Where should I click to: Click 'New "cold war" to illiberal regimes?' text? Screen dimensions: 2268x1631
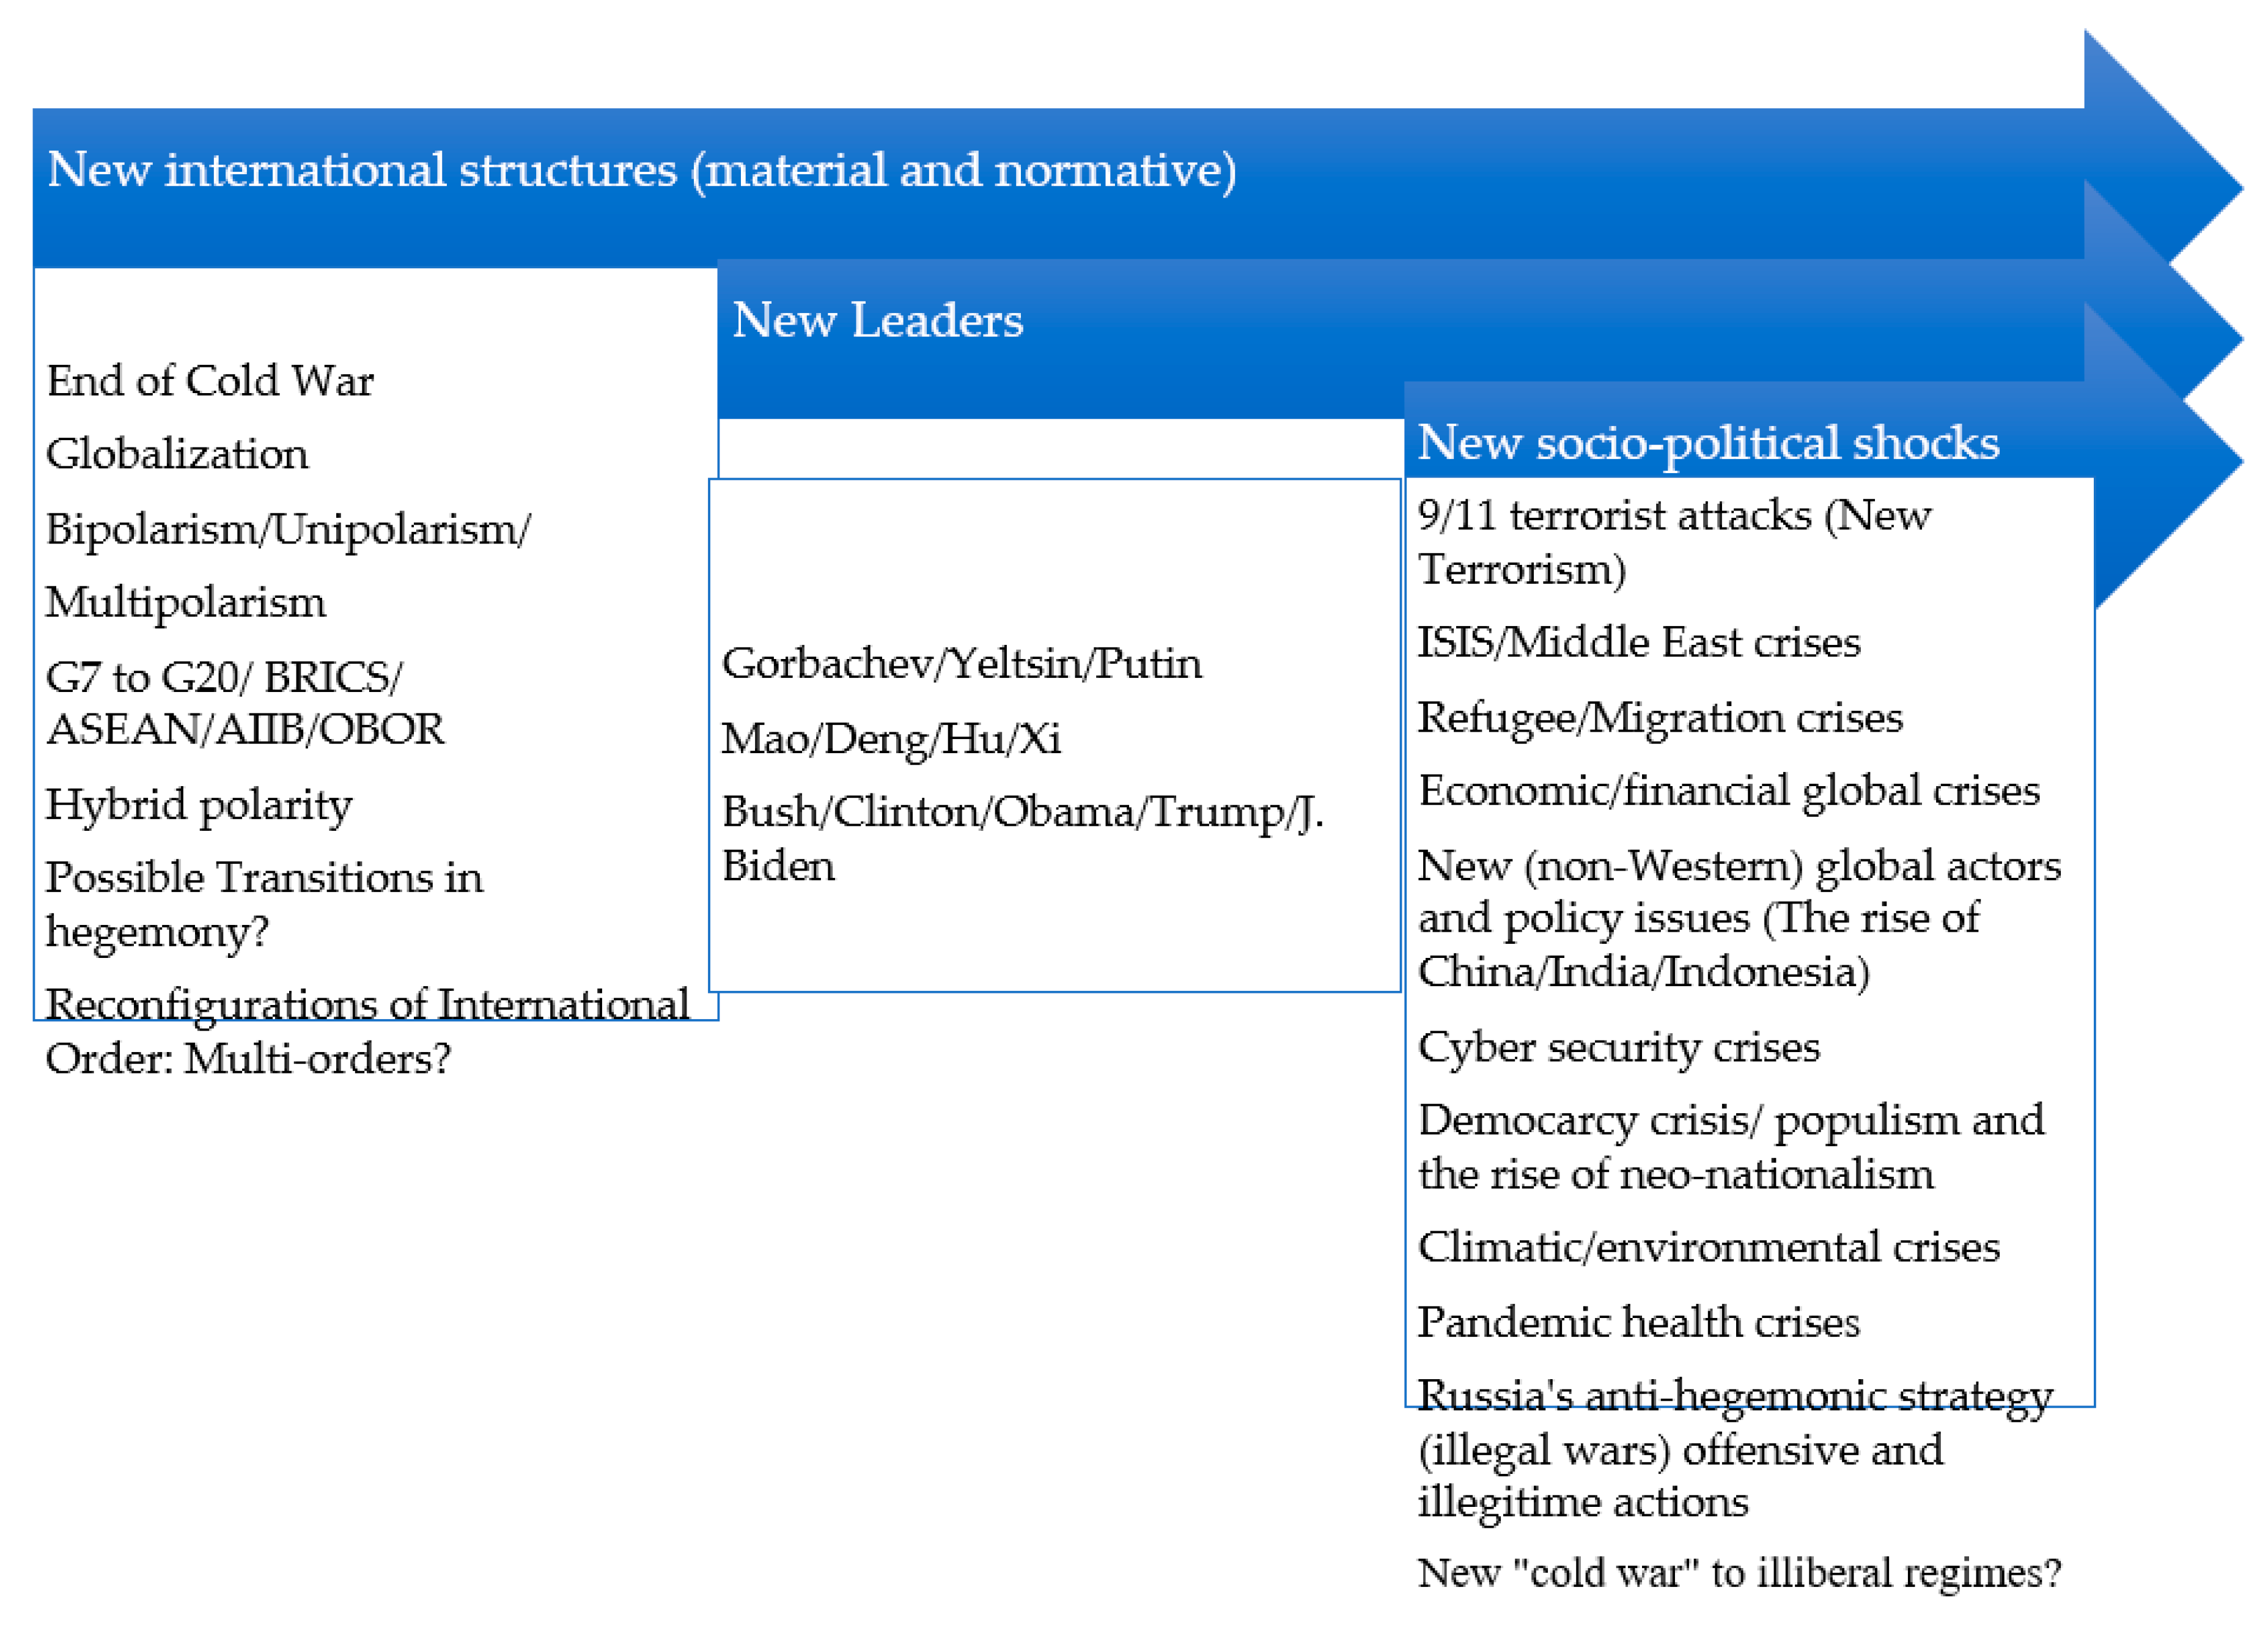pyautogui.click(x=1739, y=1573)
